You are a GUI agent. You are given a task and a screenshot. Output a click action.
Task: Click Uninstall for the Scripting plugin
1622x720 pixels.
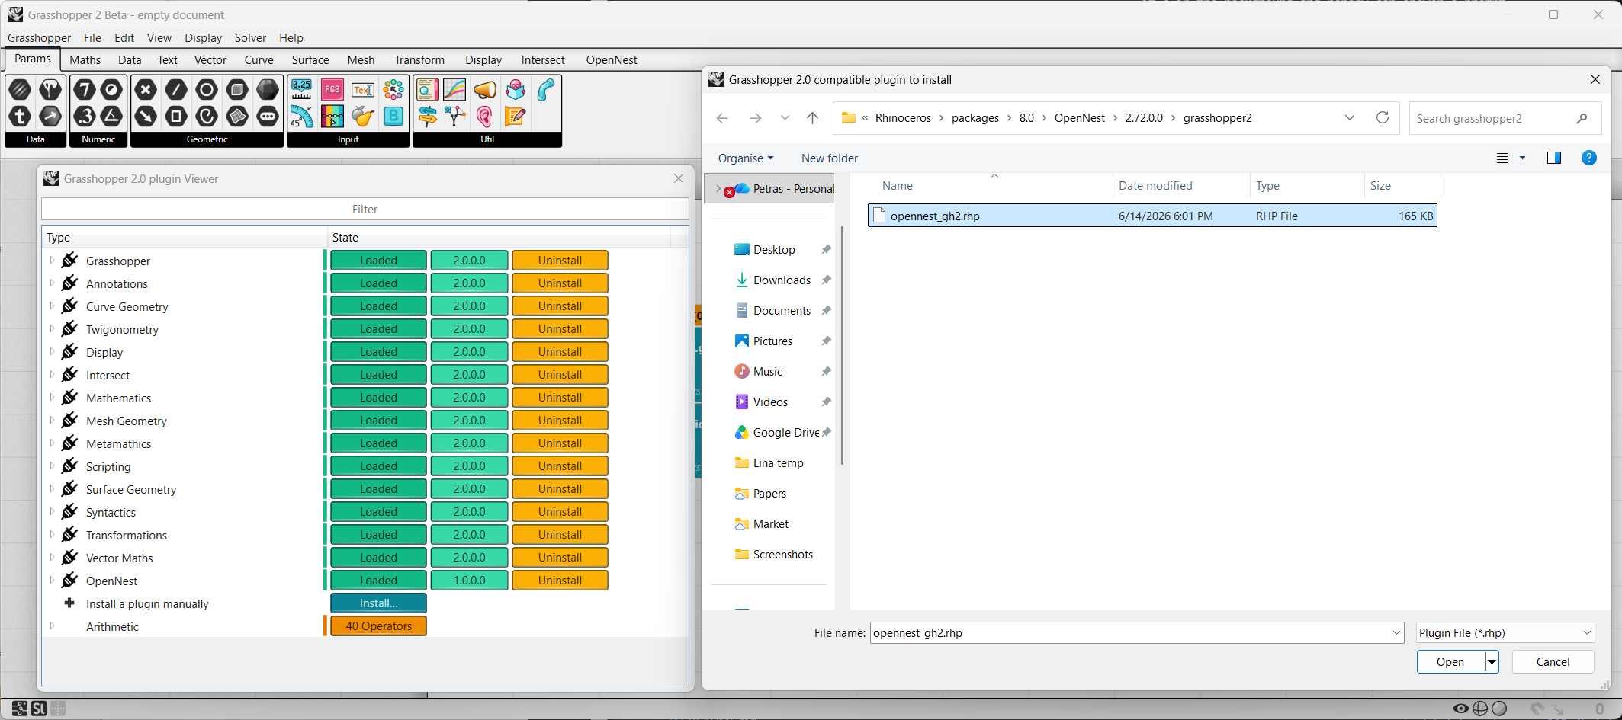point(560,466)
